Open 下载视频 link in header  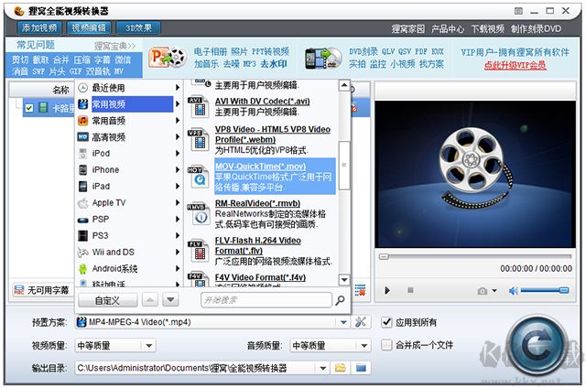point(488,28)
